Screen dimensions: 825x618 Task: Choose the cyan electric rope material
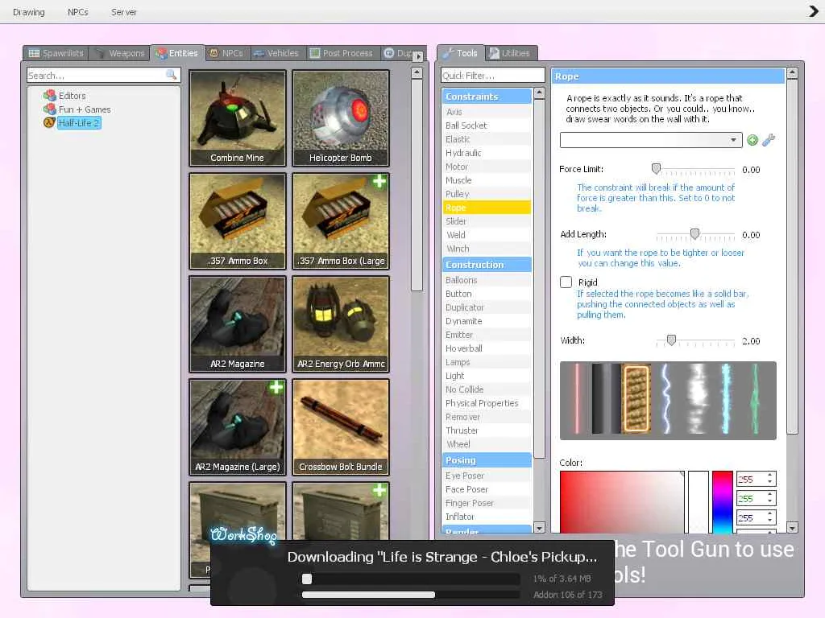[726, 399]
